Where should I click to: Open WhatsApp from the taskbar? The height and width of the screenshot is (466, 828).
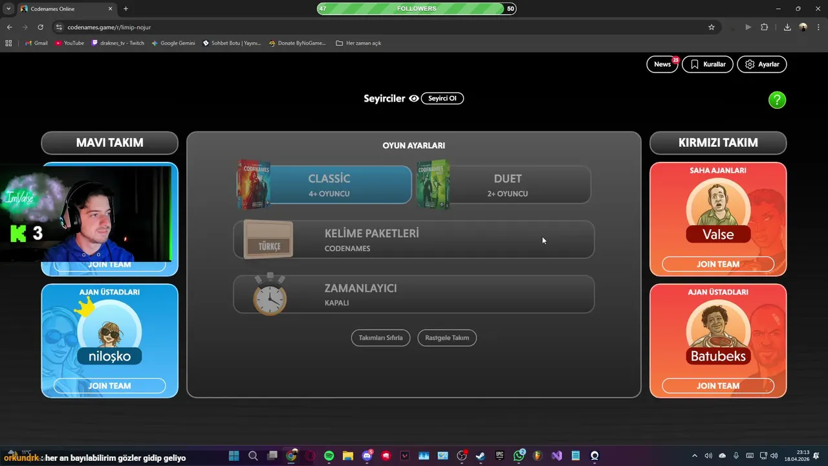519,456
